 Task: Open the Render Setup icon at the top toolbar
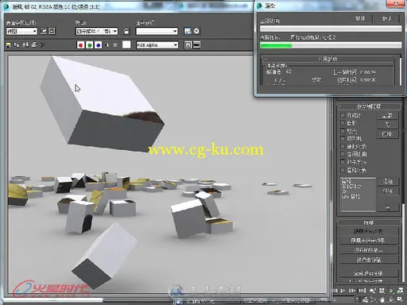(x=188, y=31)
